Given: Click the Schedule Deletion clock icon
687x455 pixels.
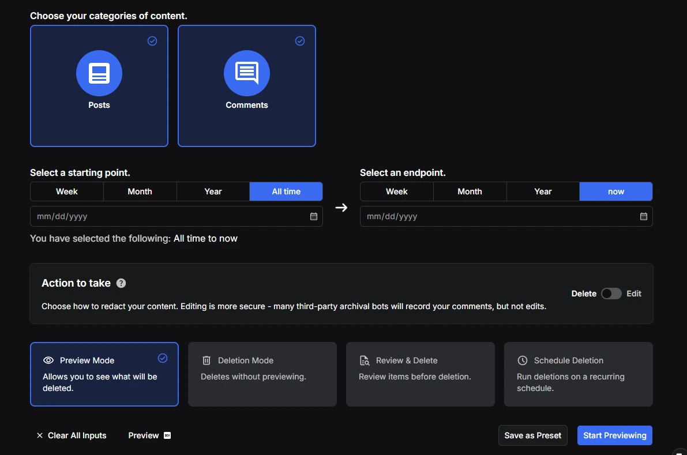Looking at the screenshot, I should click(x=522, y=360).
